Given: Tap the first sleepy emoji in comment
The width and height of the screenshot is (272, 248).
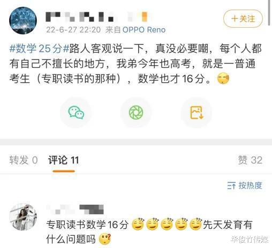Looking at the screenshot, I should point(138,224).
